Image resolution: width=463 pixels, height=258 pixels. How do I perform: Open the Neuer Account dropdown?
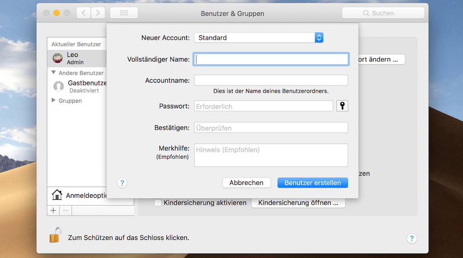[x=259, y=38]
